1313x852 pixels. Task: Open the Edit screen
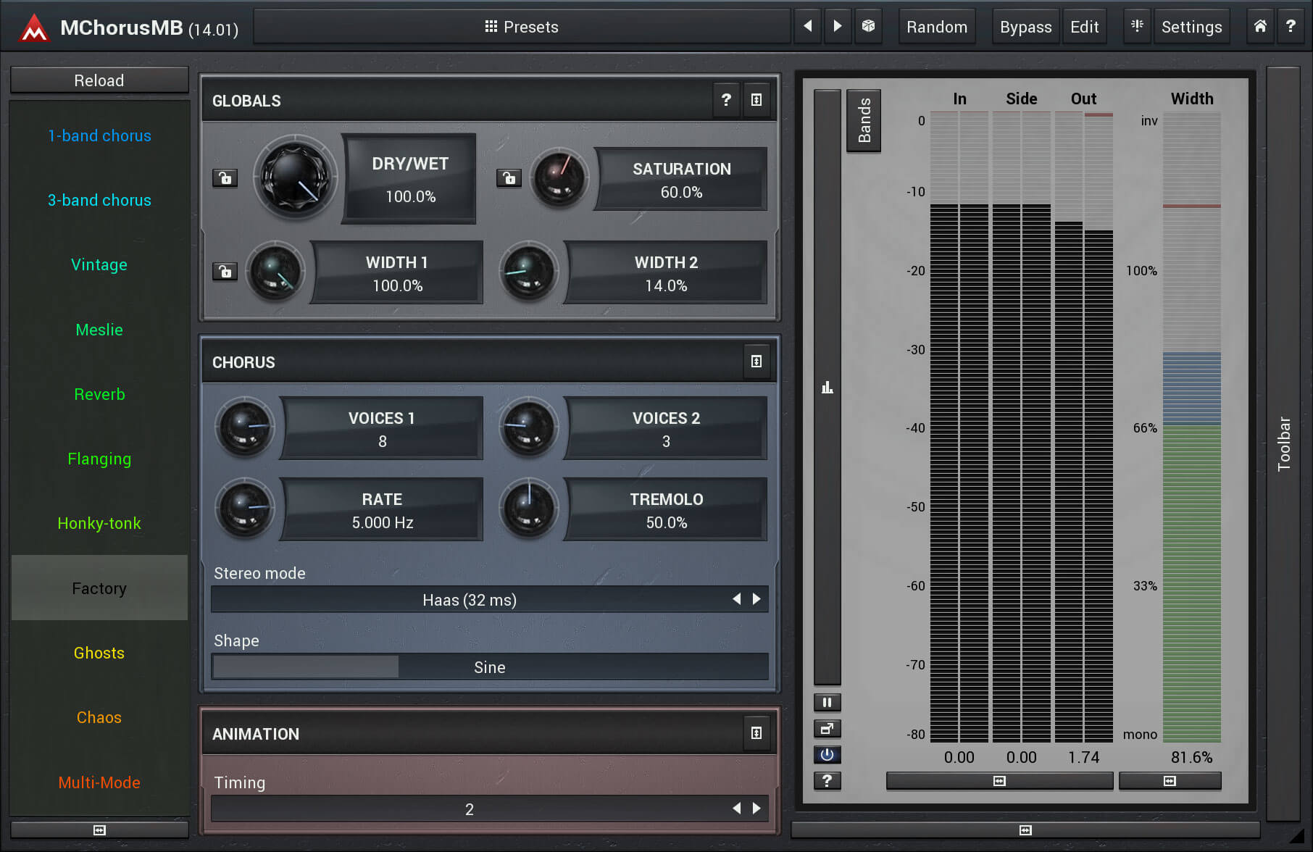(x=1084, y=27)
